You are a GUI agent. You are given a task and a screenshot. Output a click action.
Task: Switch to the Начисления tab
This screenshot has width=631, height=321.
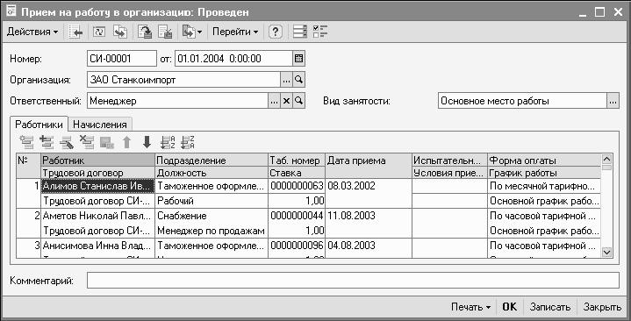point(100,125)
